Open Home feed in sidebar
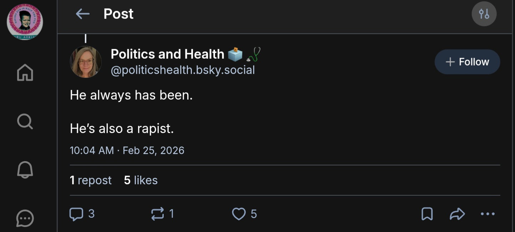 (25, 73)
